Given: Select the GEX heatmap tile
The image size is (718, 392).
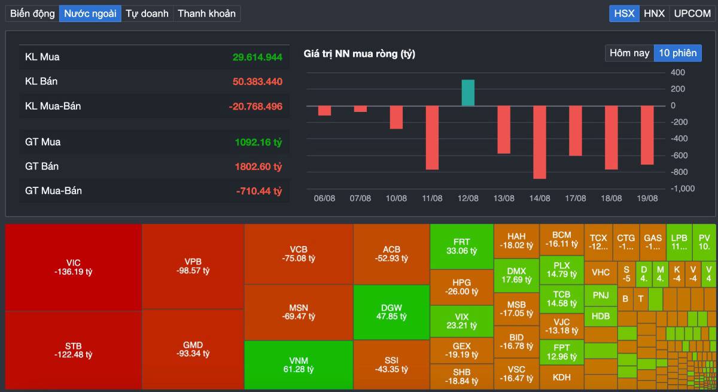Looking at the screenshot, I should click(x=461, y=350).
